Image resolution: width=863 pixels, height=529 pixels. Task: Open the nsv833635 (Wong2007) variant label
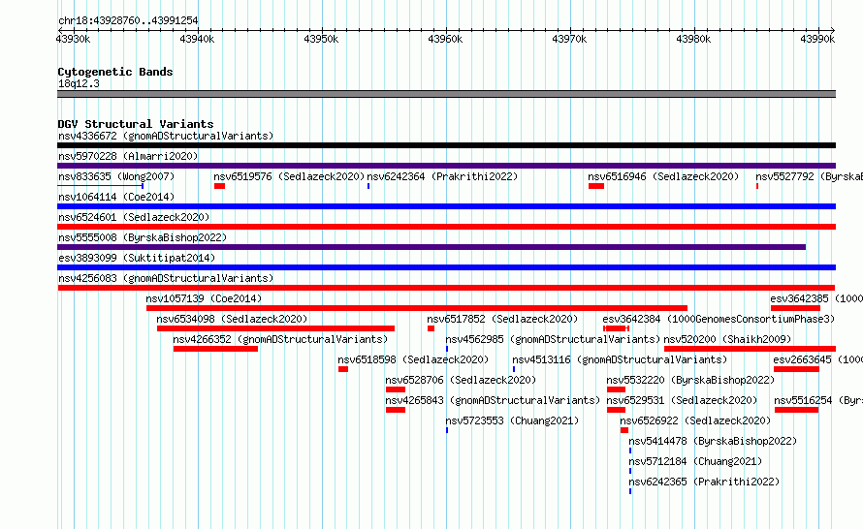click(x=116, y=176)
